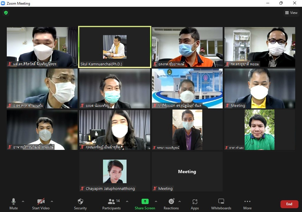Viewport: 302px width, 212px height.
Task: Click name label ธาดา คำแดง
Action: (x=236, y=148)
